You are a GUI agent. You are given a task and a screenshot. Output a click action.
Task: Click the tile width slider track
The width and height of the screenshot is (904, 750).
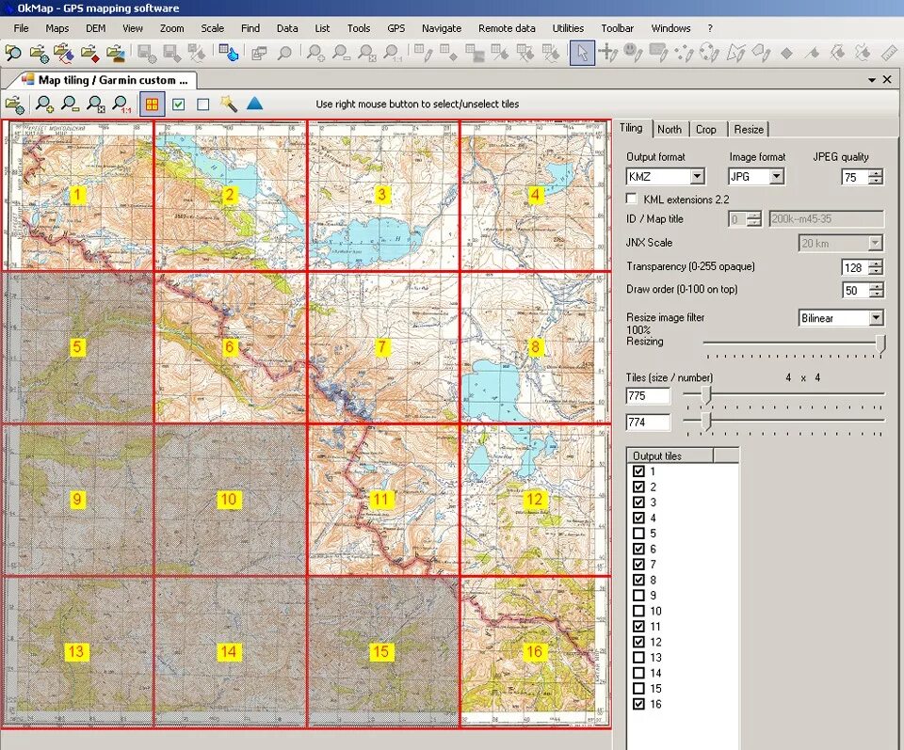pos(783,394)
